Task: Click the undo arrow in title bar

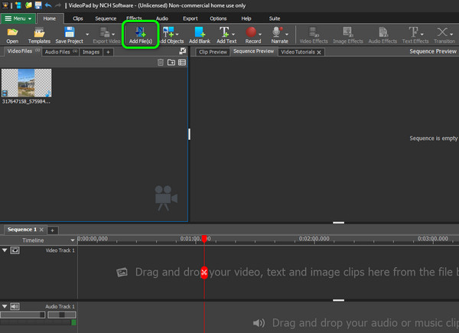Action: [48, 5]
